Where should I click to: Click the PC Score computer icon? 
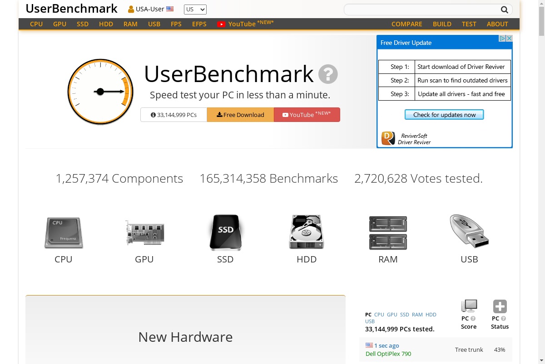coord(469,306)
